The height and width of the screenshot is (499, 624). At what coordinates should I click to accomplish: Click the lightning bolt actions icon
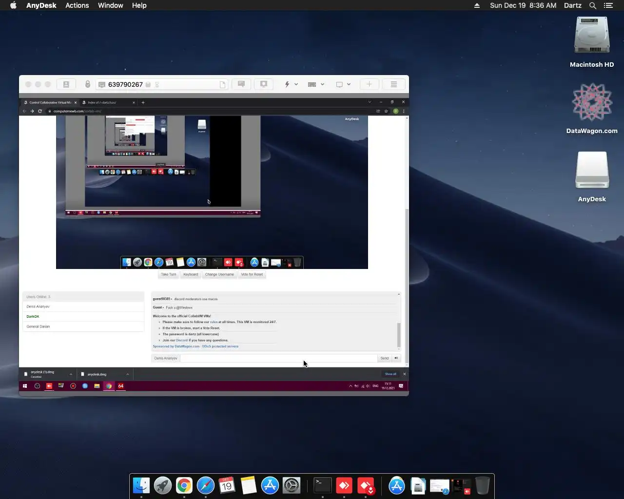click(287, 84)
